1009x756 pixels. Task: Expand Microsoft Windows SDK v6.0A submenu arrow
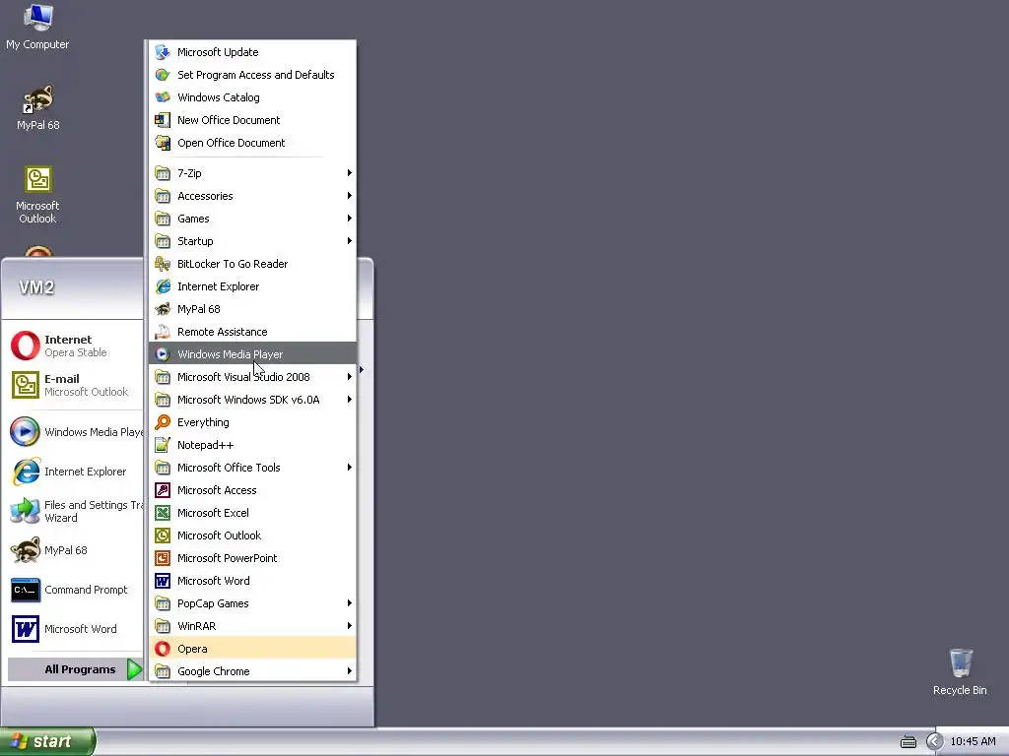pos(350,400)
